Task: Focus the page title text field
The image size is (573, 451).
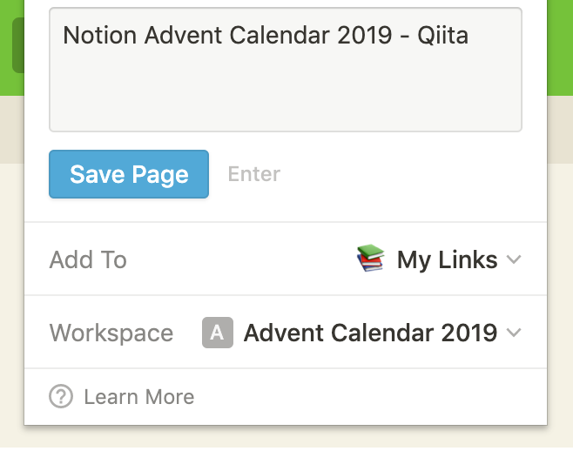Action: [286, 70]
